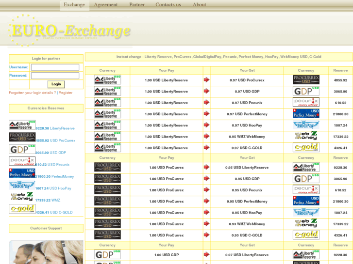Click red arrow for GDP to LibertyReserve

[207, 255]
